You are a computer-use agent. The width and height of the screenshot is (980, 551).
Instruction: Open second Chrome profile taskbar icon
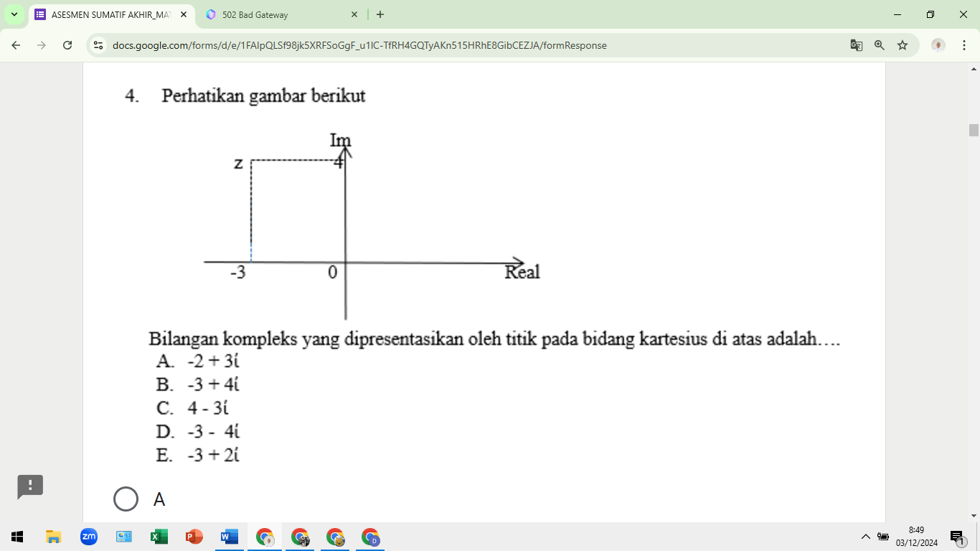click(300, 537)
